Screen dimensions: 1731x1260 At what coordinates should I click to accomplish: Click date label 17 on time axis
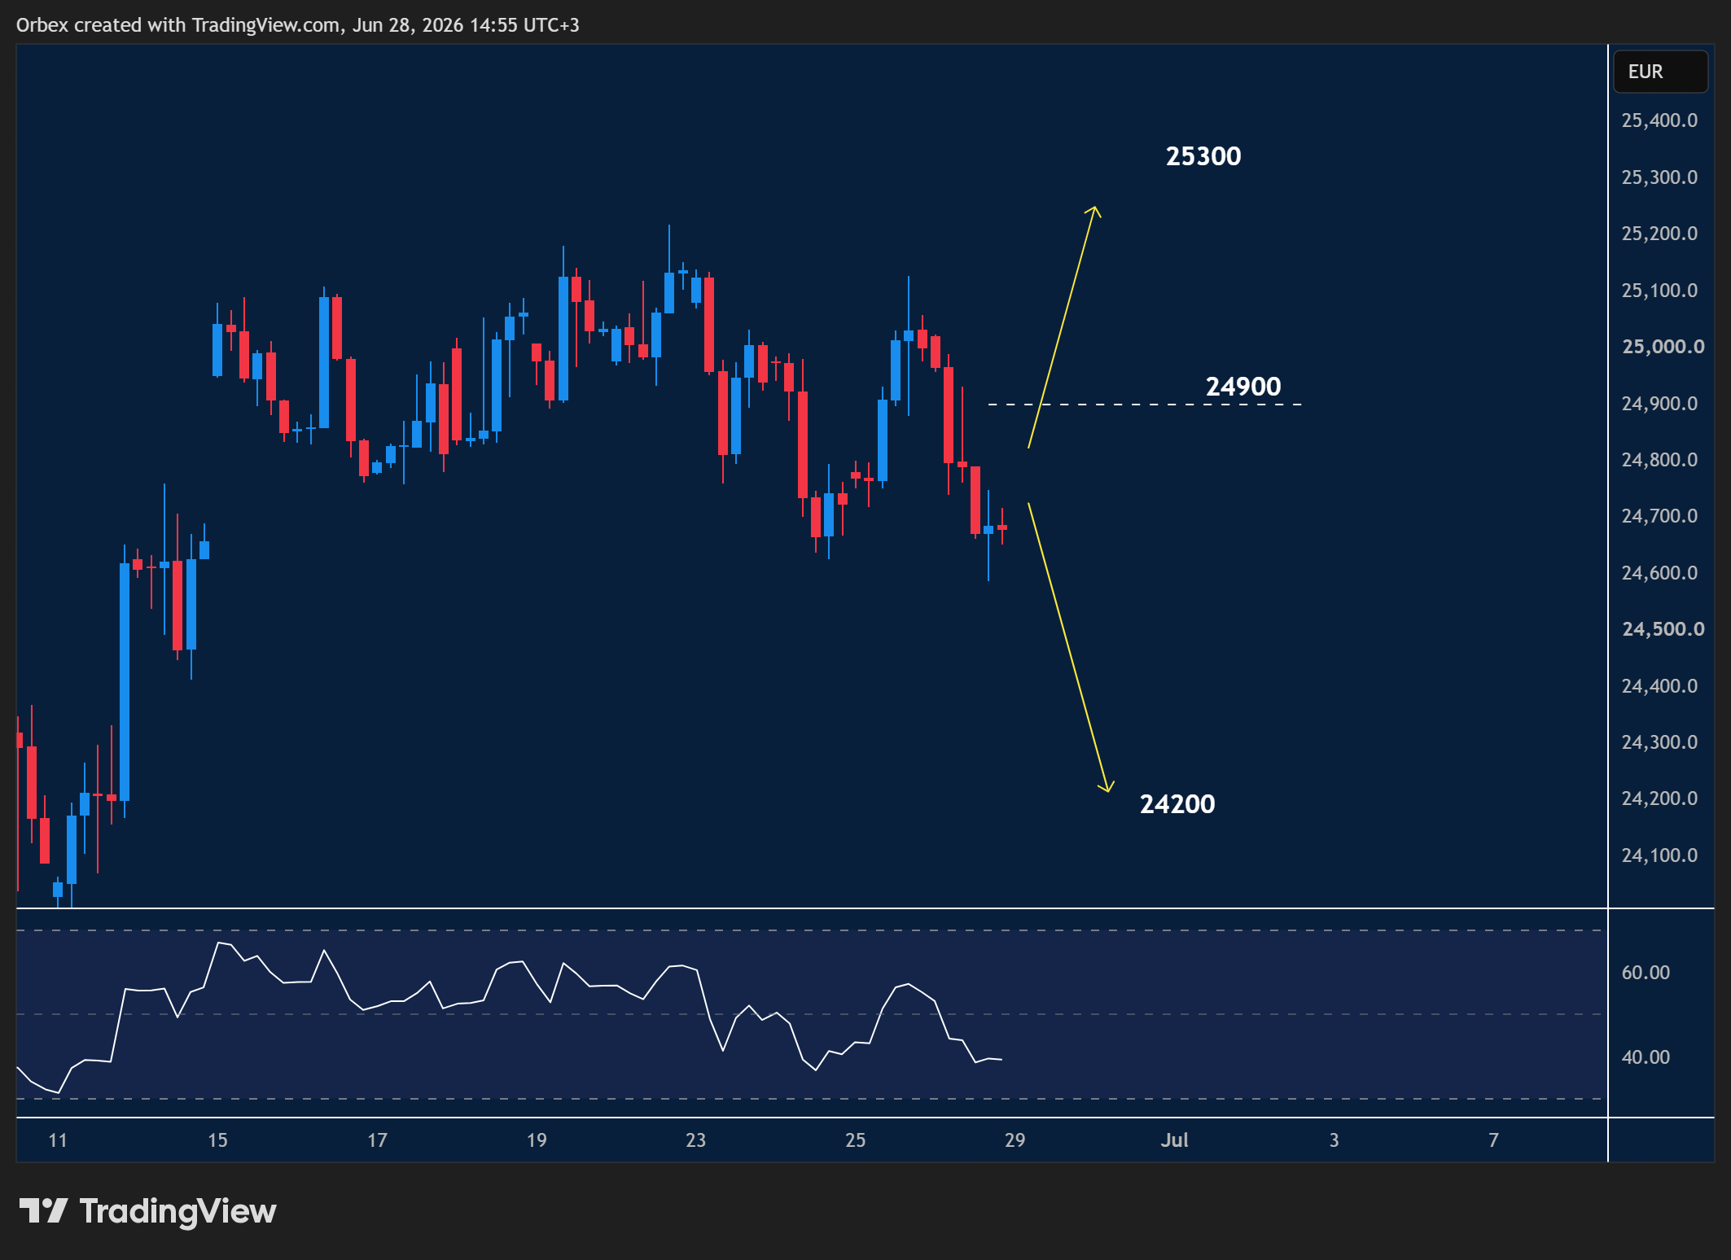coord(377,1140)
